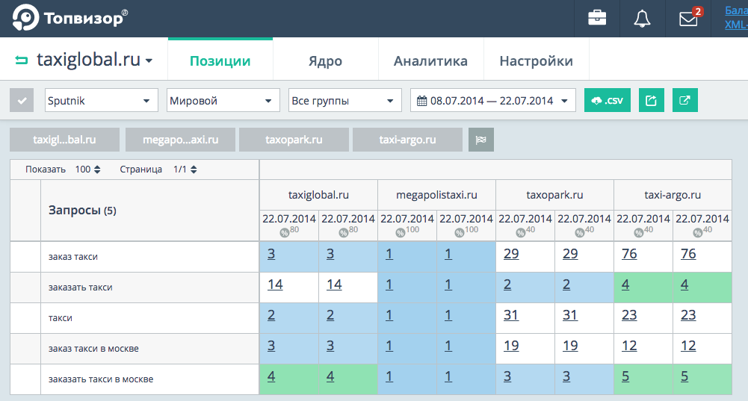
Task: Open the date range 08.07.2014 — 22.07.2014 picker
Action: point(493,100)
